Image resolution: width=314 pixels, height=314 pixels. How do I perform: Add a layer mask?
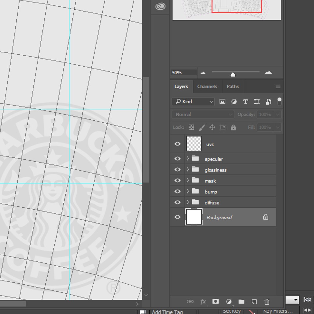coord(215,301)
